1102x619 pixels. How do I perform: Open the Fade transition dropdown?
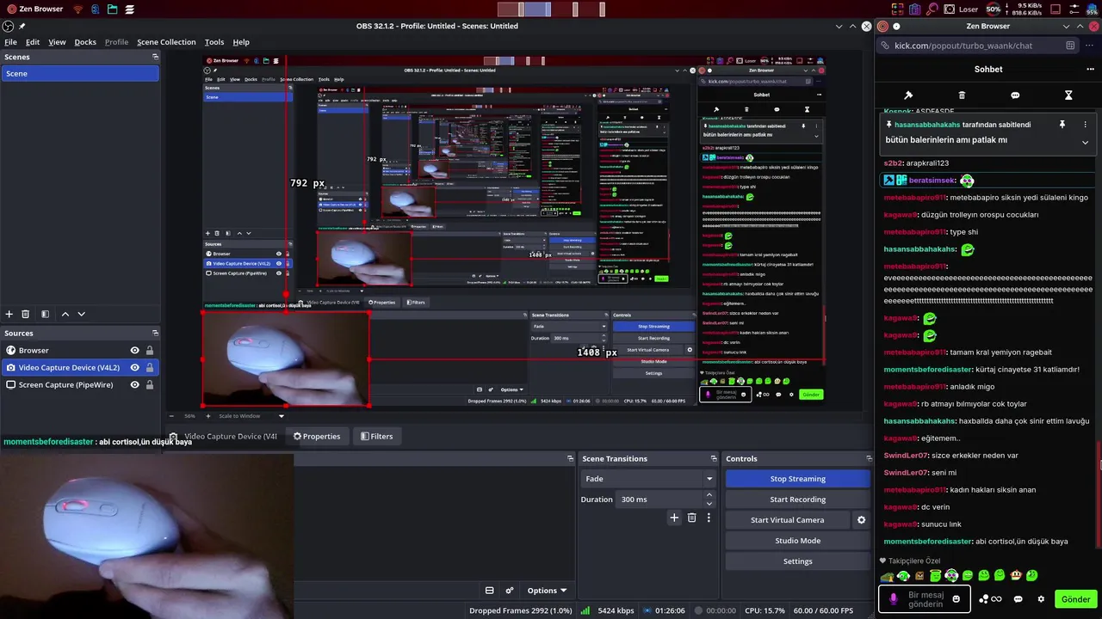click(649, 479)
